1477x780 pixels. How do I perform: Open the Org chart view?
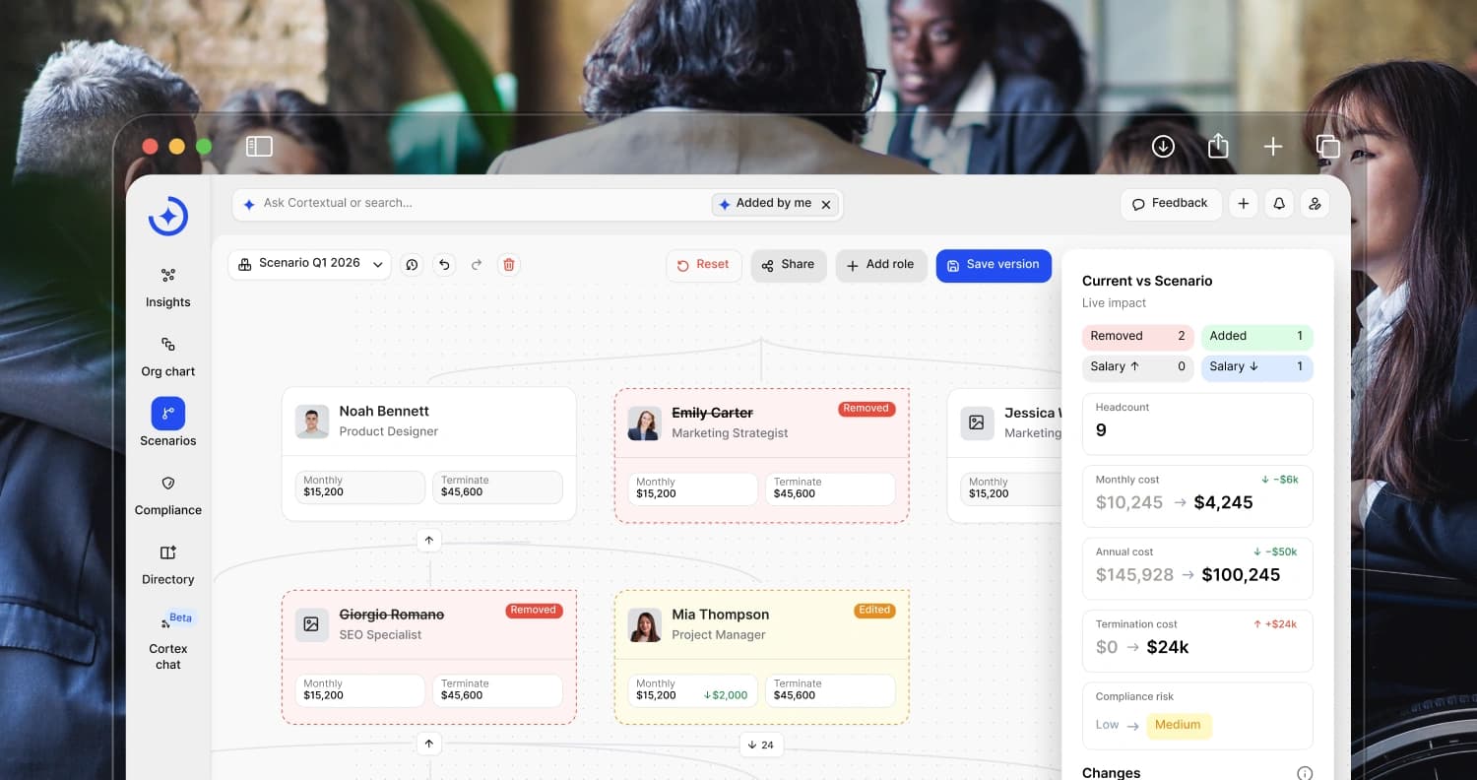167,357
